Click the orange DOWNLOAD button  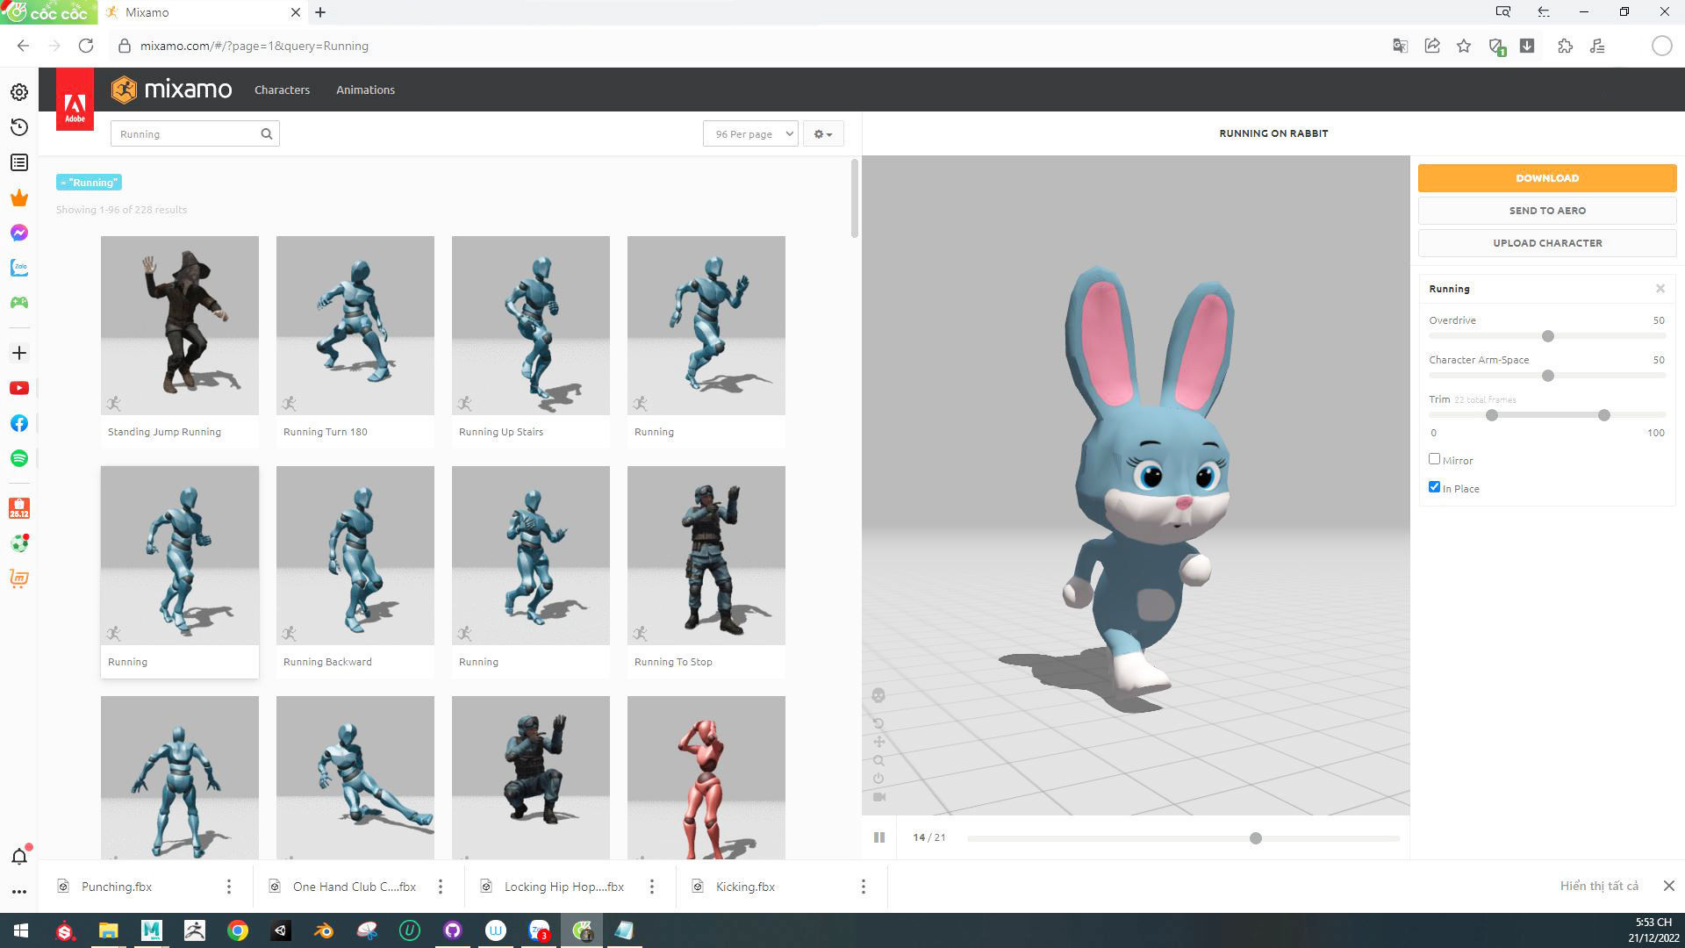point(1546,178)
